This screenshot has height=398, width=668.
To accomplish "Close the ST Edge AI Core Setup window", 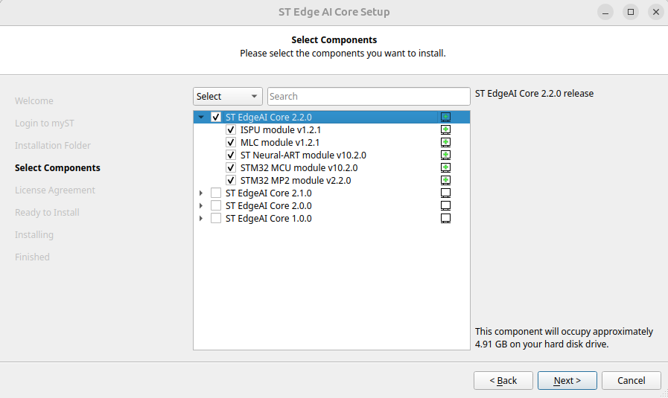I will click(x=656, y=12).
